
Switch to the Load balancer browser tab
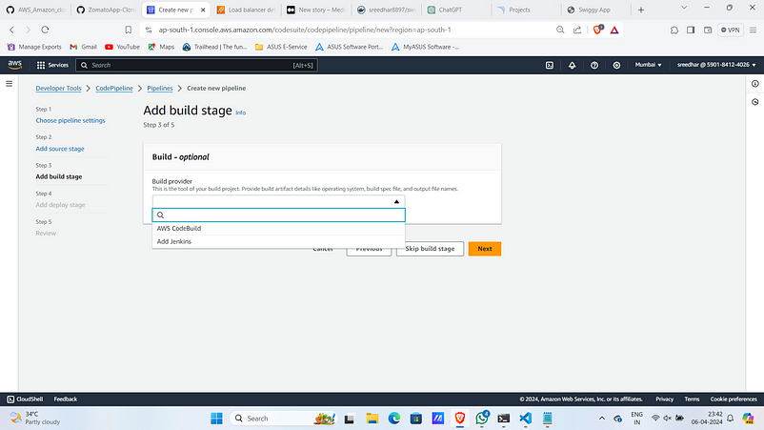coord(247,10)
